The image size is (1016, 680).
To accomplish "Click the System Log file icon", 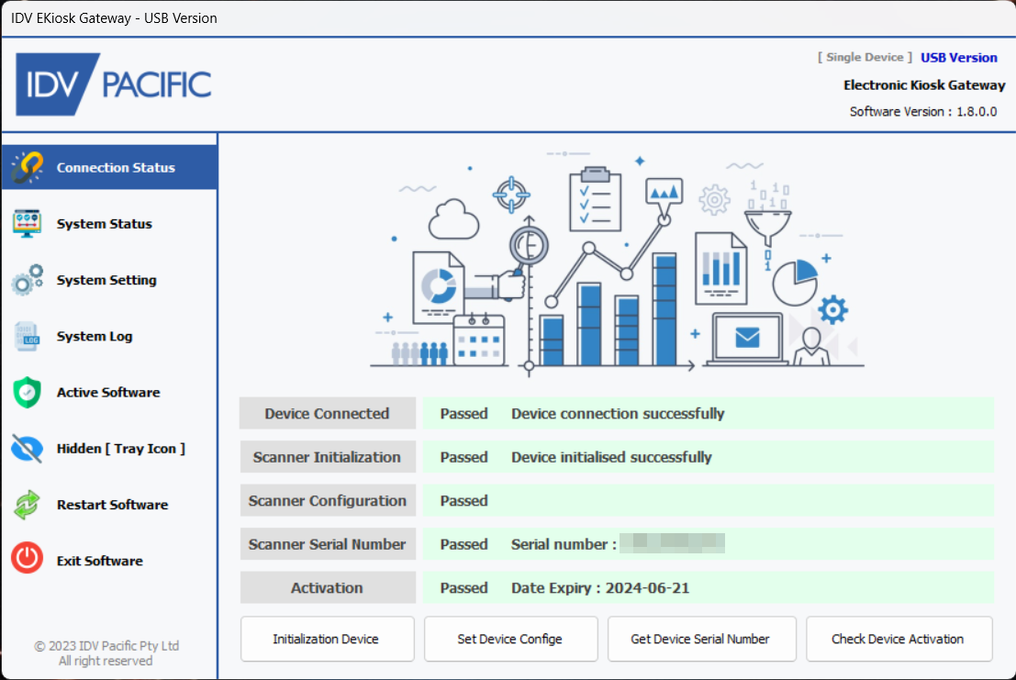I will pyautogui.click(x=28, y=336).
